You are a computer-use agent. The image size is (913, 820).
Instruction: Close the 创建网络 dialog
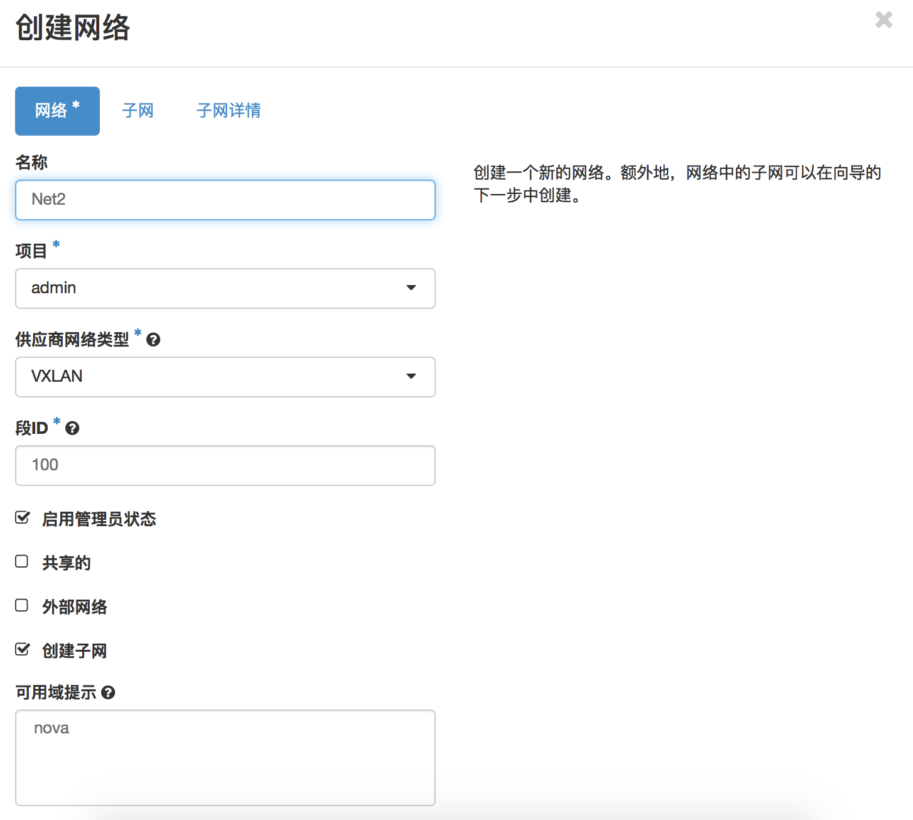tap(883, 20)
